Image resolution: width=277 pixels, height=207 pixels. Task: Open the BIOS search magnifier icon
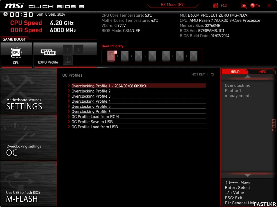(244, 6)
